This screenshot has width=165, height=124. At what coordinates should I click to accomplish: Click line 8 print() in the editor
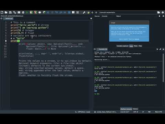click(x=15, y=41)
